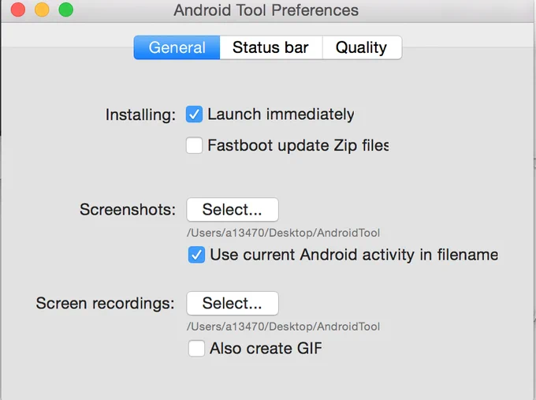The image size is (536, 400).
Task: Close the Preferences window with red button
Action: [x=18, y=9]
